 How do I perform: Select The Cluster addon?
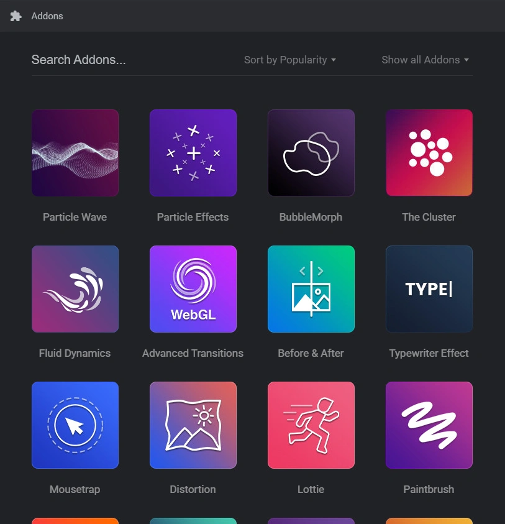point(429,153)
